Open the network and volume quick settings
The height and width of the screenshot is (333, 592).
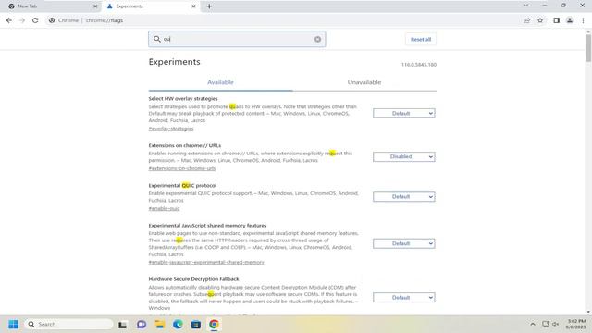click(550, 324)
